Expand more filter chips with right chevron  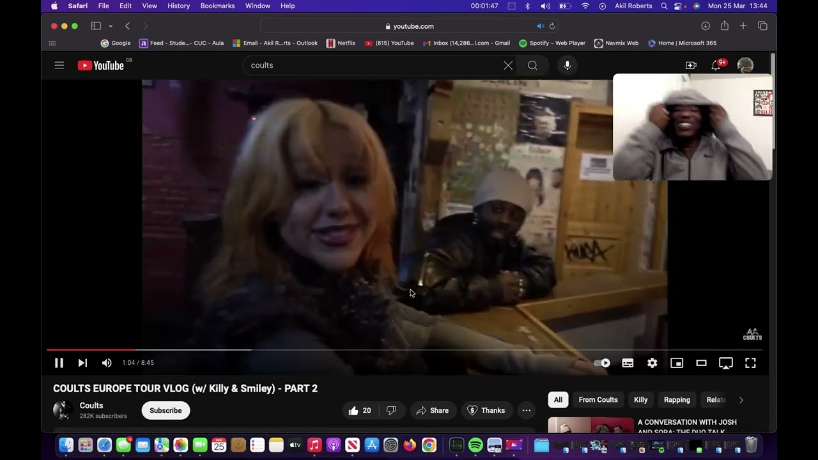[741, 400]
